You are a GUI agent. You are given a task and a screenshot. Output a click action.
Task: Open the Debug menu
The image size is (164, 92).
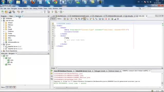click(35, 8)
